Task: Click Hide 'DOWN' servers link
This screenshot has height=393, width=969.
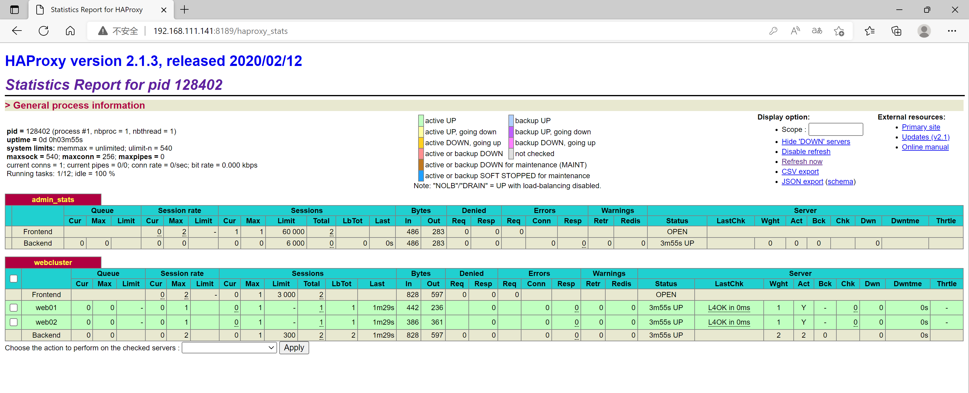Action: point(815,142)
